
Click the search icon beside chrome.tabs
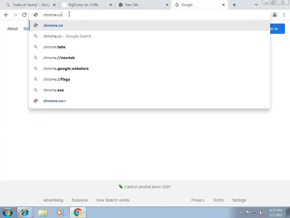(x=36, y=47)
